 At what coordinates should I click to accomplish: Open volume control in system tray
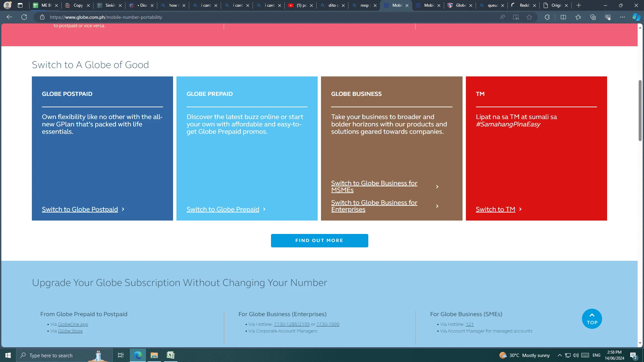576,355
